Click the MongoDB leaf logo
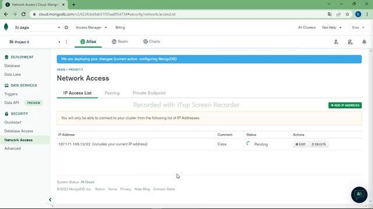The height and width of the screenshot is (209, 373). pyautogui.click(x=6, y=27)
